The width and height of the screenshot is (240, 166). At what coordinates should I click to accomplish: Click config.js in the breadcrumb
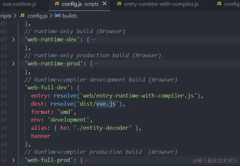(37, 16)
